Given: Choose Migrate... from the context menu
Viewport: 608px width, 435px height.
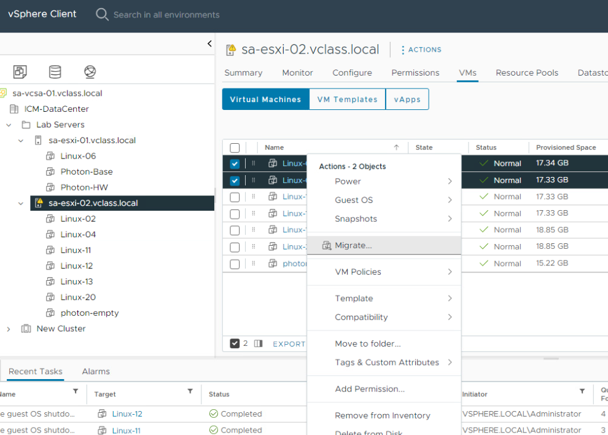Looking at the screenshot, I should [384, 245].
